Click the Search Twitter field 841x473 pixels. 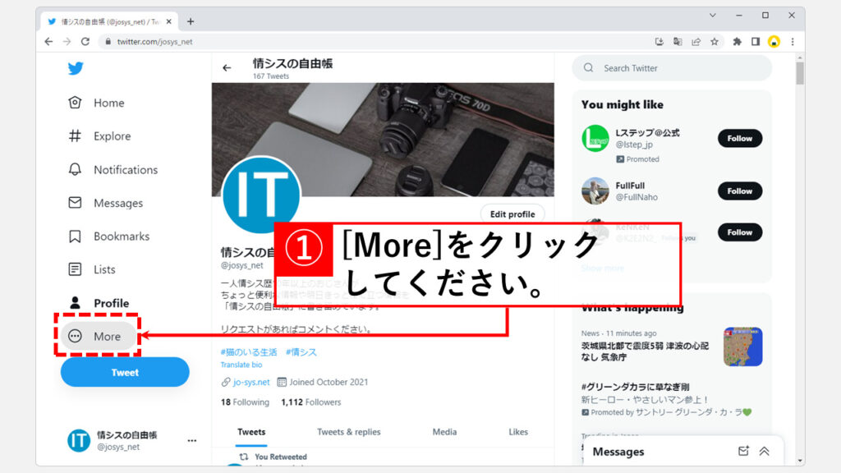pos(672,68)
